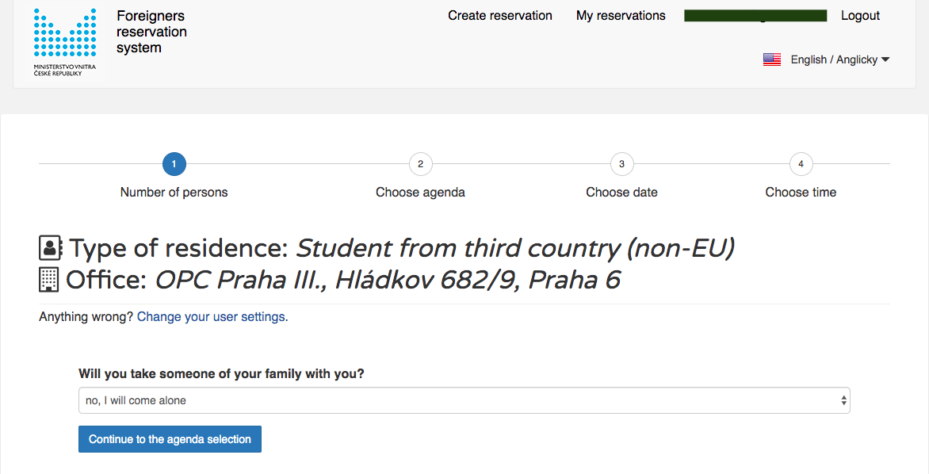Image resolution: width=929 pixels, height=474 pixels.
Task: Jump to the step 2 circle indicator
Action: coord(420,164)
